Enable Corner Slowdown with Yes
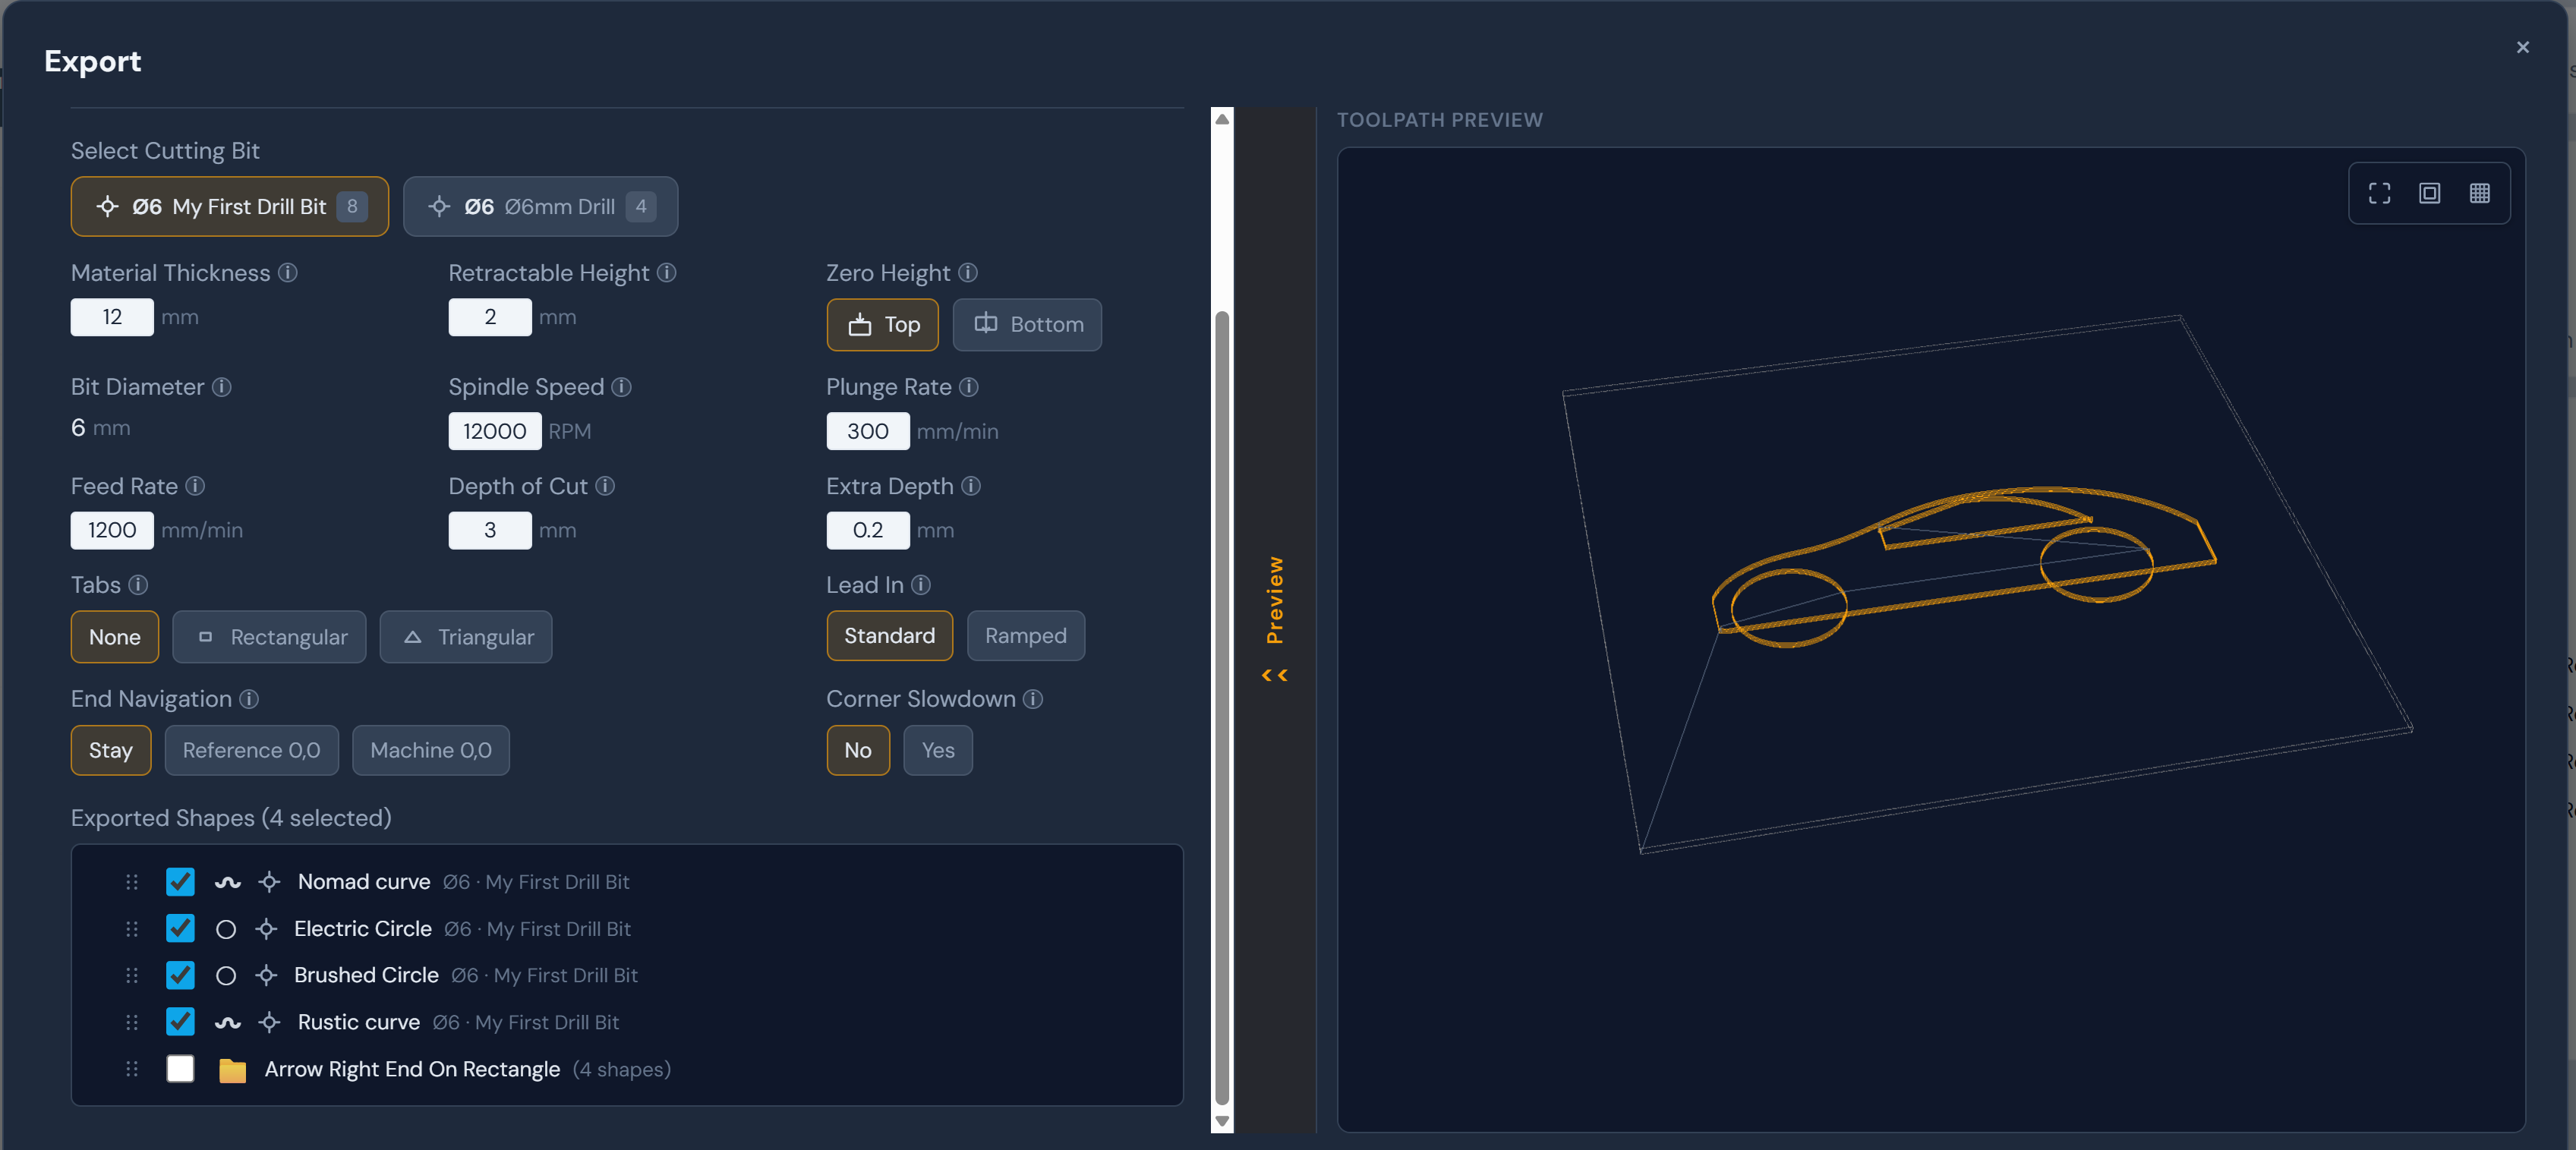Image resolution: width=2576 pixels, height=1150 pixels. [938, 750]
